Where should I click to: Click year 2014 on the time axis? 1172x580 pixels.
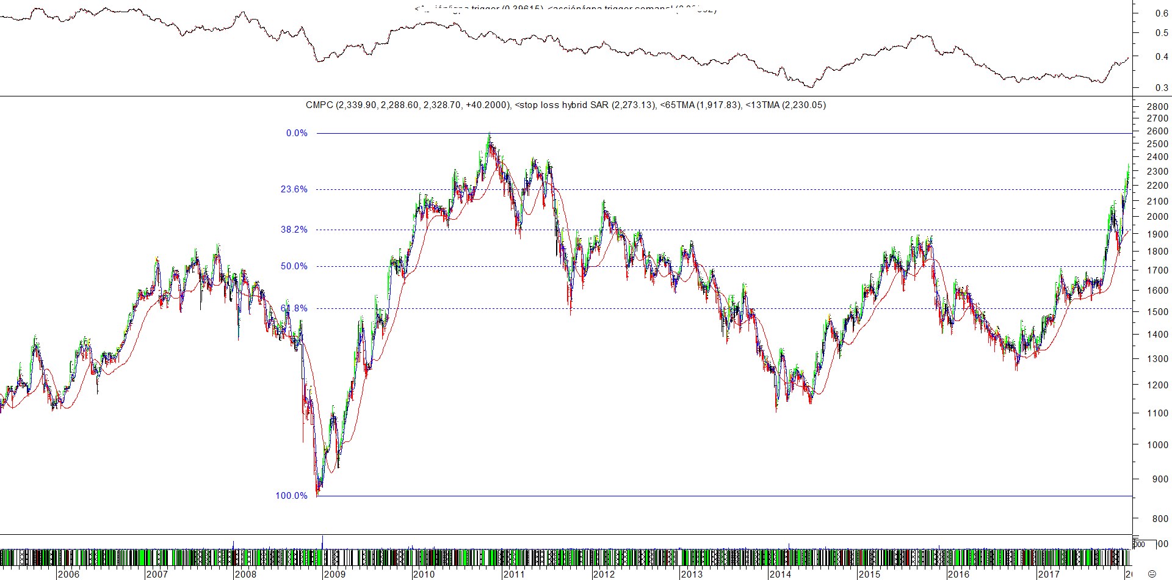[x=780, y=574]
